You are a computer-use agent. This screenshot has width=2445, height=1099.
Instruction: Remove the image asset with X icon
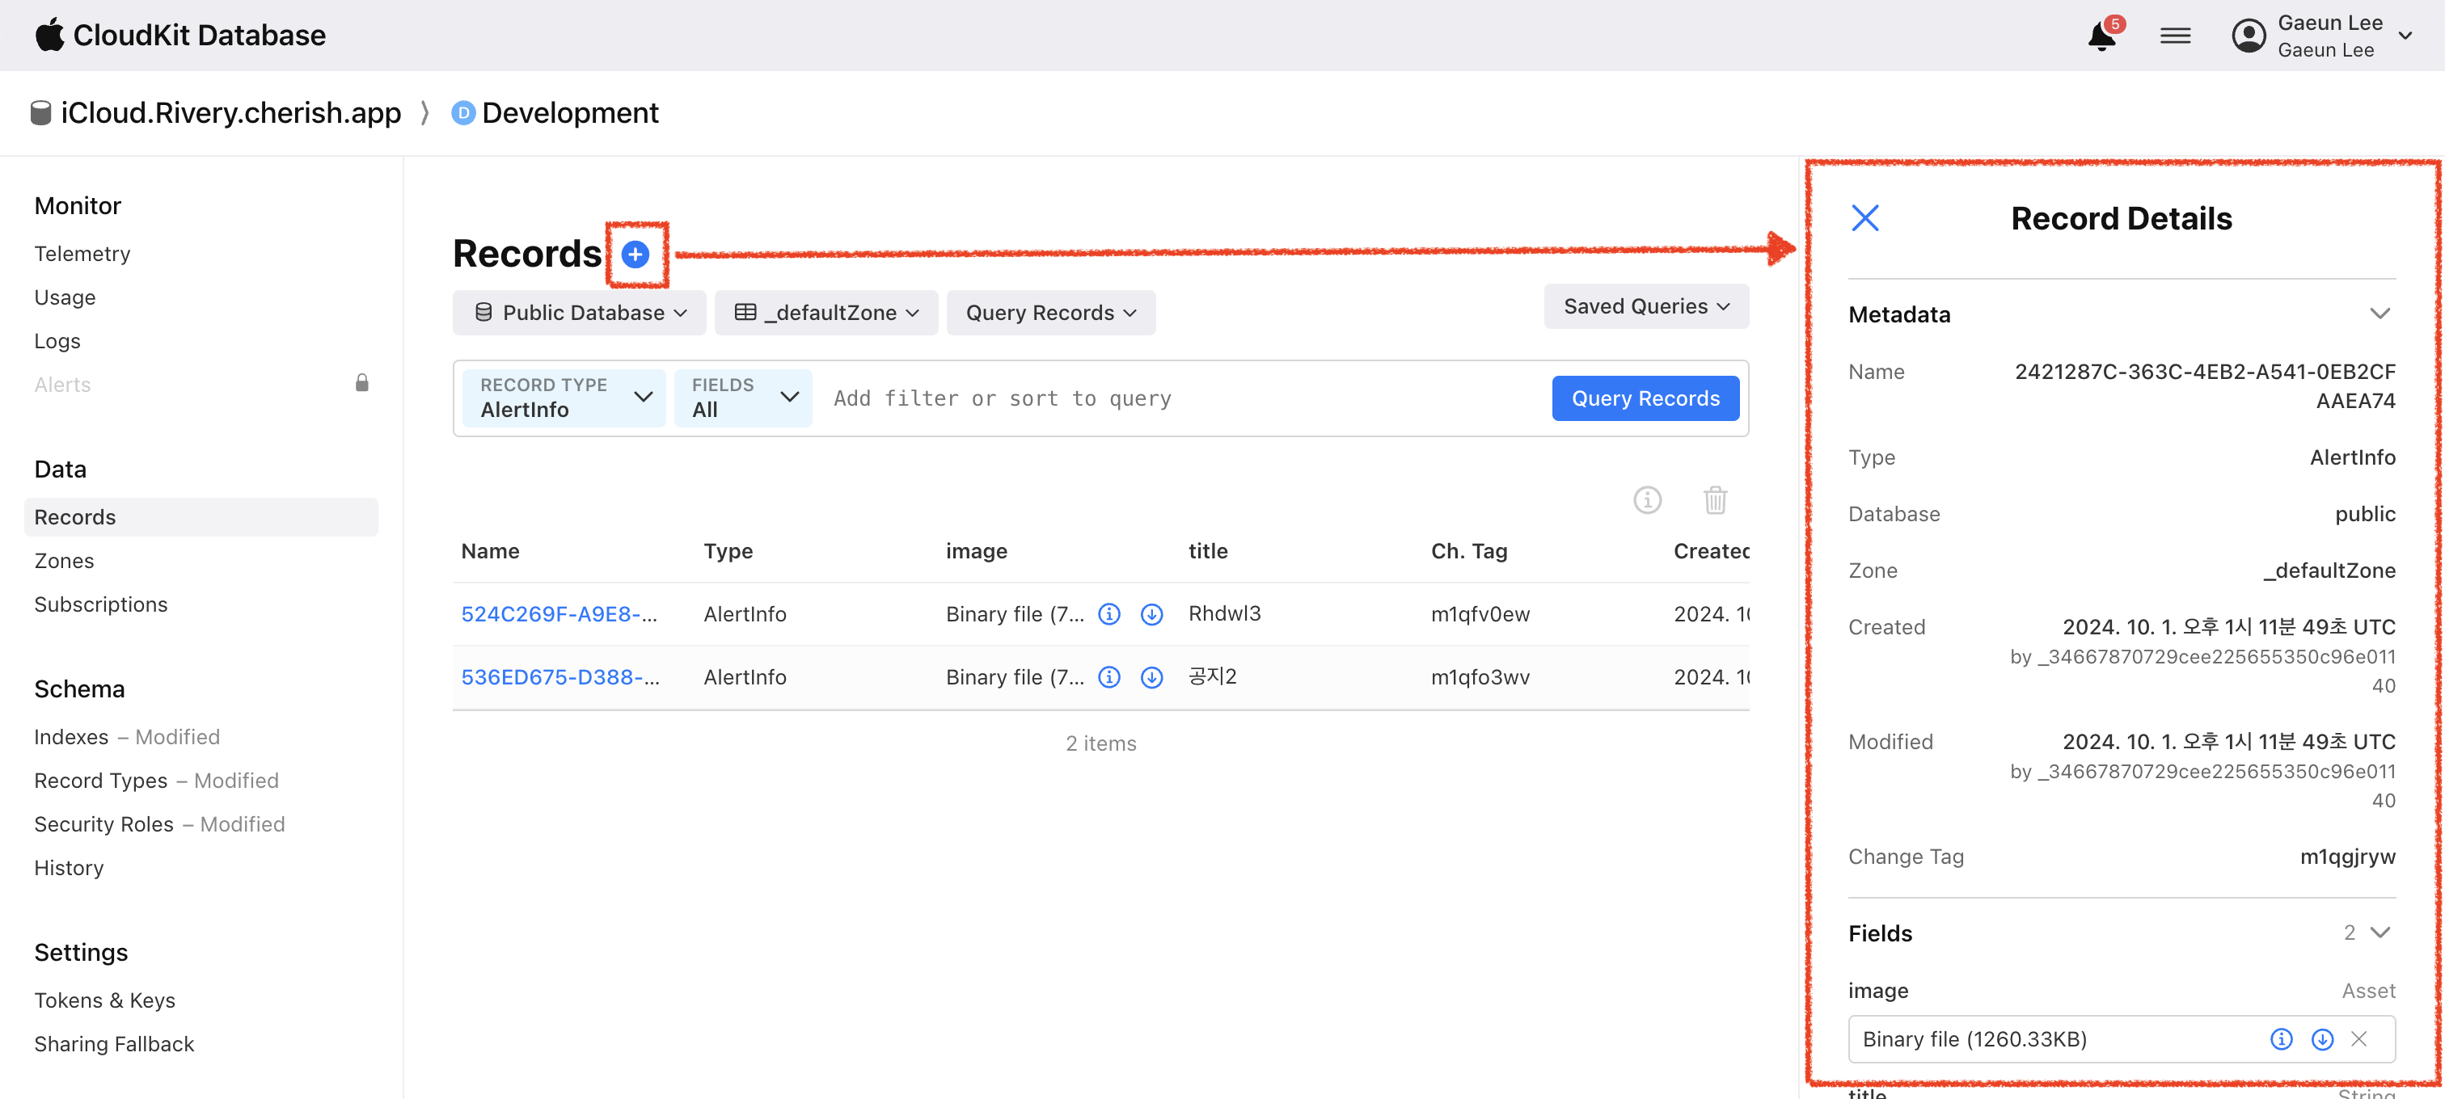point(2358,1039)
